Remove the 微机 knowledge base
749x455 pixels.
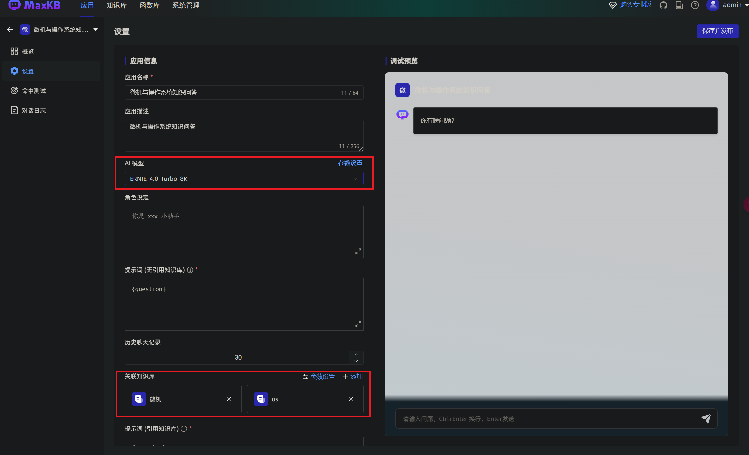tap(229, 399)
